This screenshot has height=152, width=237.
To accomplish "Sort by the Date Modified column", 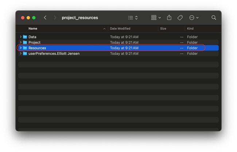I will coord(120,28).
